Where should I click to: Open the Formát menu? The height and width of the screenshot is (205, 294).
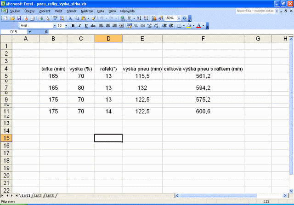click(72, 10)
